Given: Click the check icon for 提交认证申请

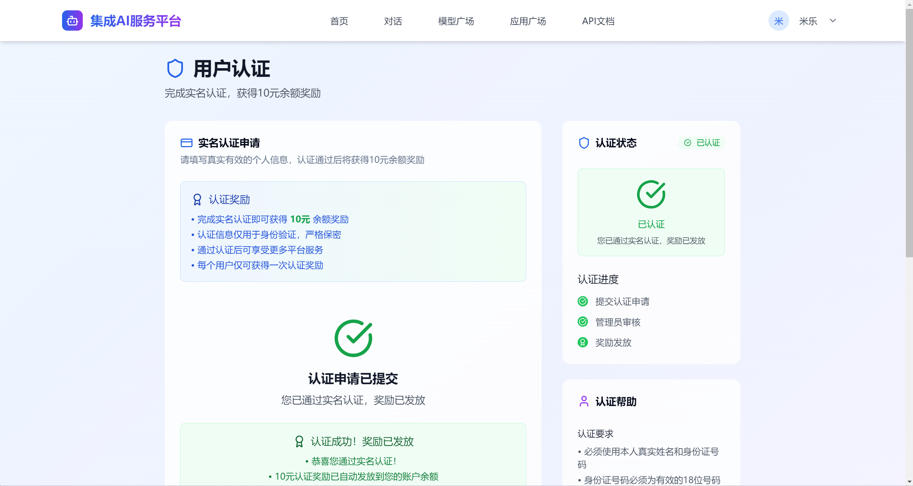Looking at the screenshot, I should [x=583, y=301].
